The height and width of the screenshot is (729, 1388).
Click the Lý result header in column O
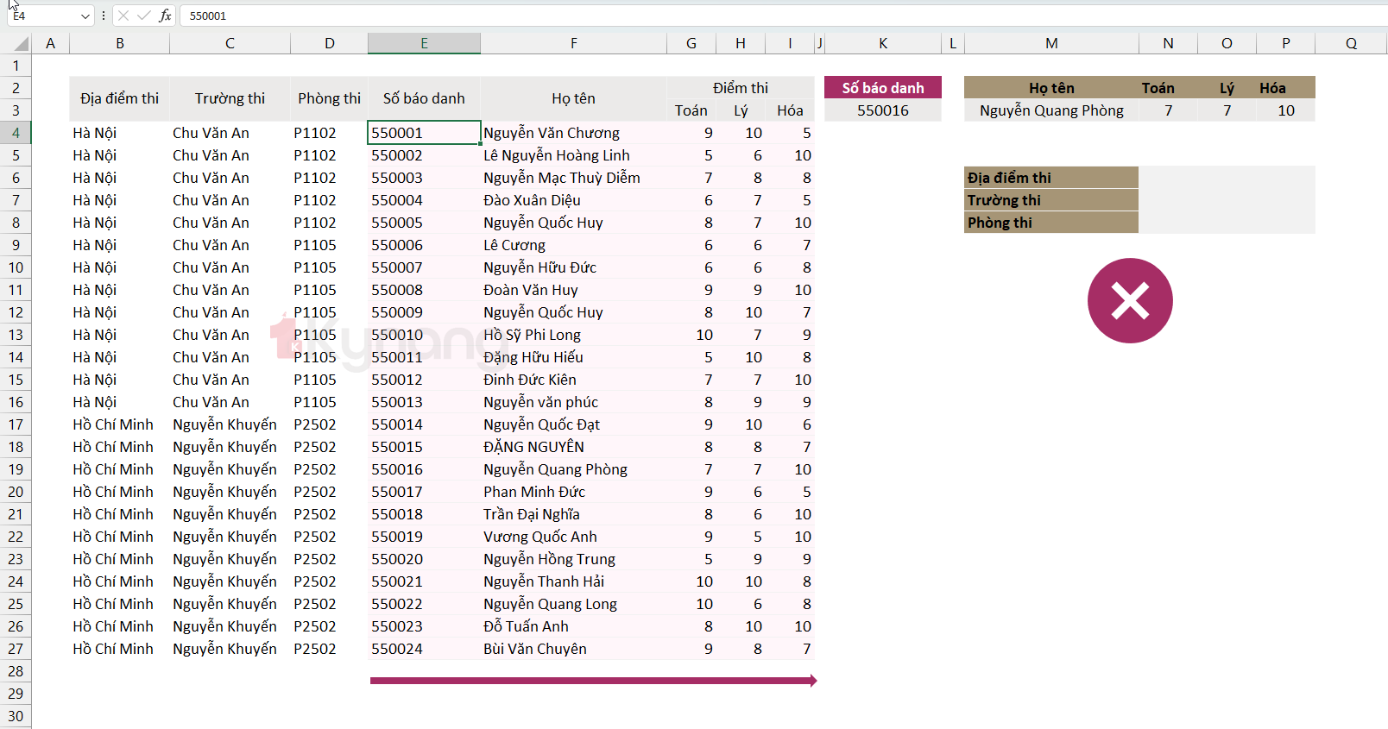(1227, 88)
